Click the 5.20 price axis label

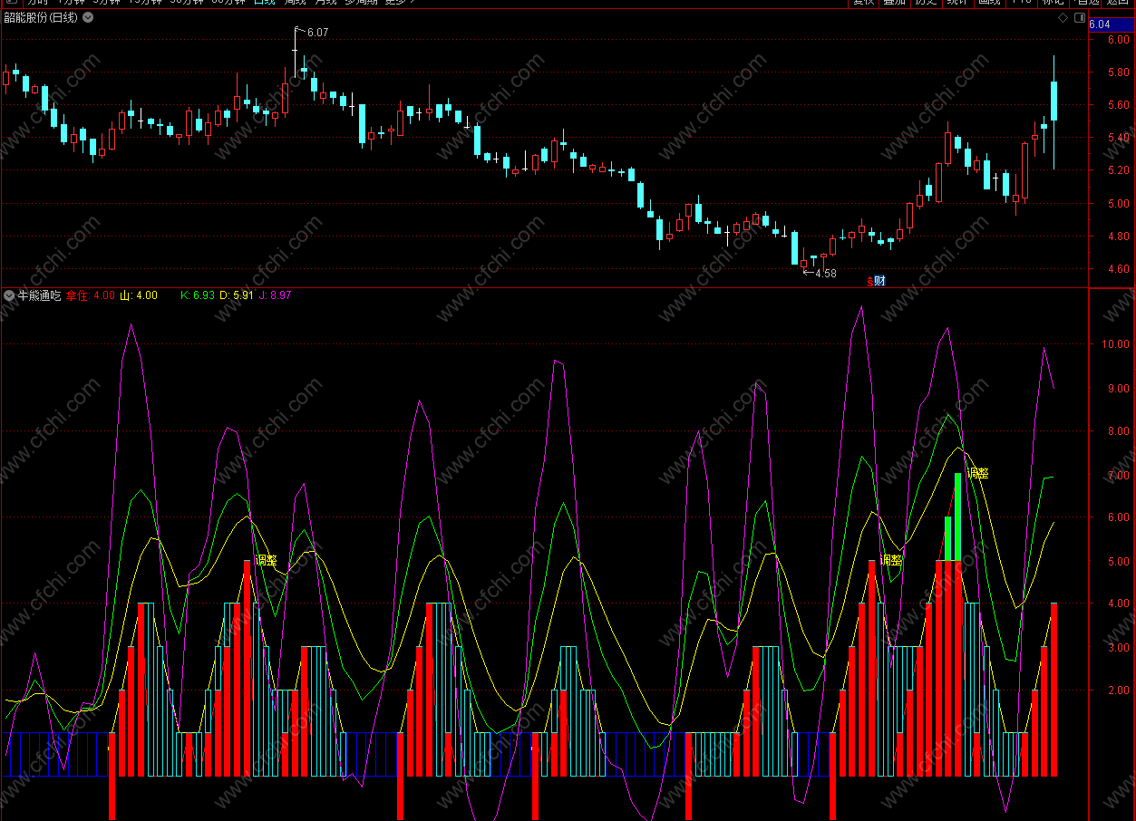click(1118, 170)
